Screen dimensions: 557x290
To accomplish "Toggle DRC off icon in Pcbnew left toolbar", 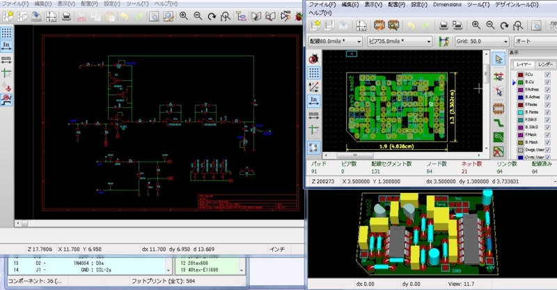I will pyautogui.click(x=313, y=59).
